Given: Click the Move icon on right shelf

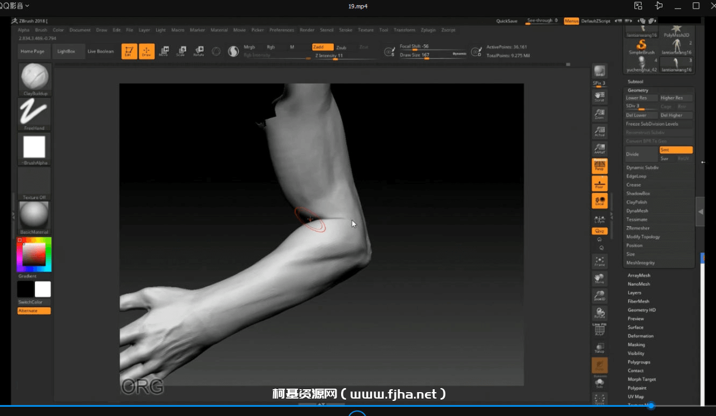Looking at the screenshot, I should pos(600,279).
